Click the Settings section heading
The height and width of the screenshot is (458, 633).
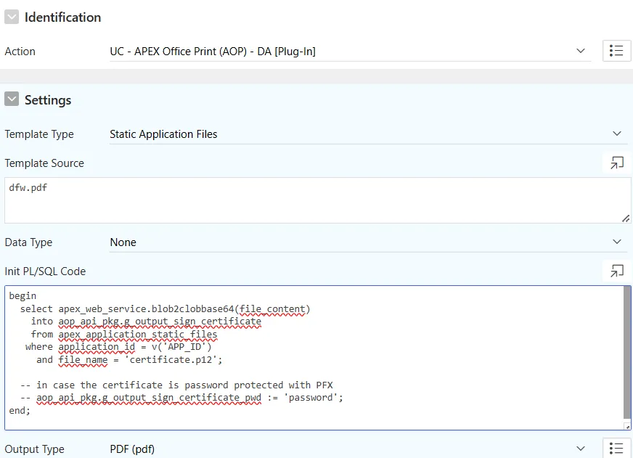pyautogui.click(x=48, y=100)
